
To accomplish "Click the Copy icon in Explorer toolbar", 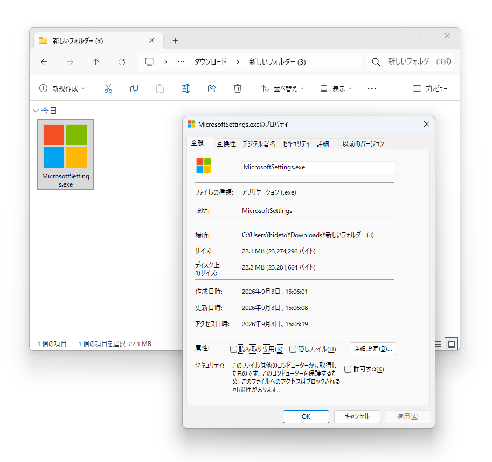I will pos(134,89).
